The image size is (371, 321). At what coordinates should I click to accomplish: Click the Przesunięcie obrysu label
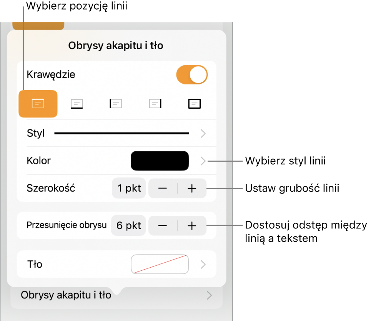(67, 225)
